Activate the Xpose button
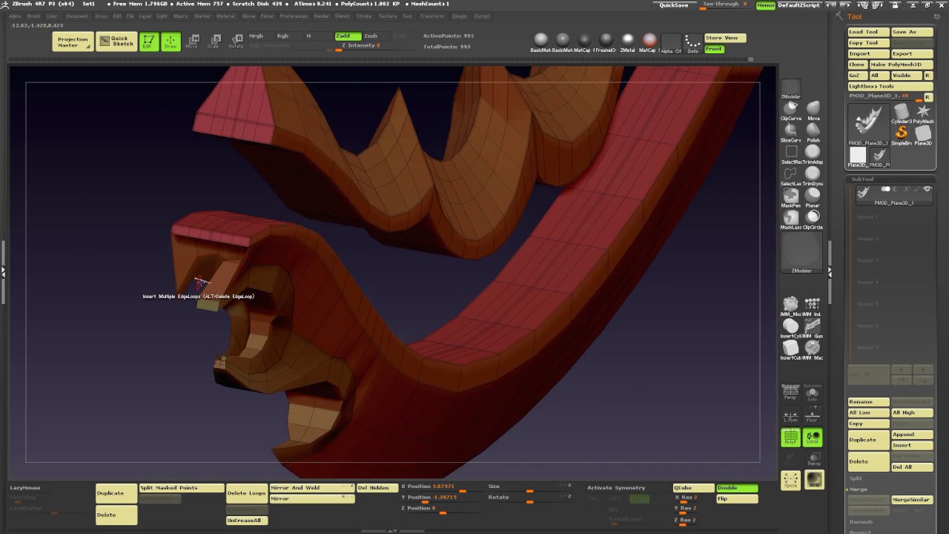This screenshot has height=534, width=949. pos(790,481)
